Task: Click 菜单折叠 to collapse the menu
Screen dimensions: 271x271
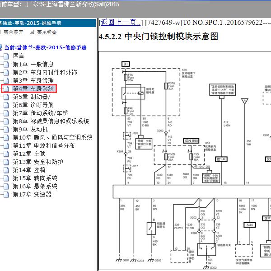Action: 47,32
